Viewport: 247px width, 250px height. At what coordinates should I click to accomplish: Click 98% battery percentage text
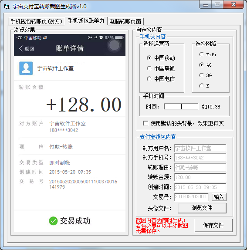[109, 37]
